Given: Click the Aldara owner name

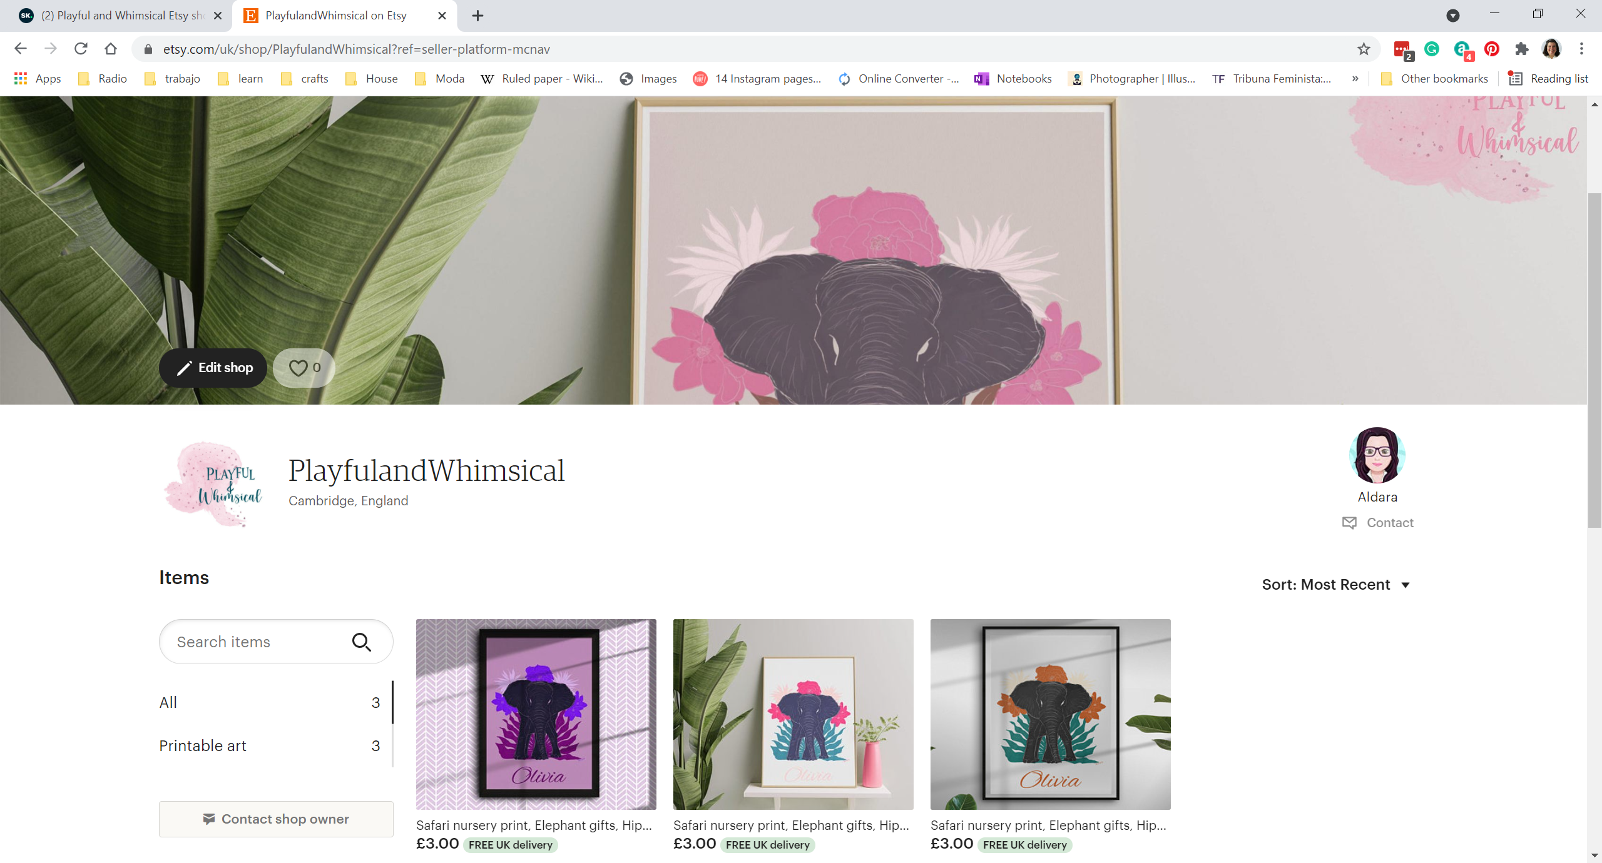Looking at the screenshot, I should click(1377, 497).
